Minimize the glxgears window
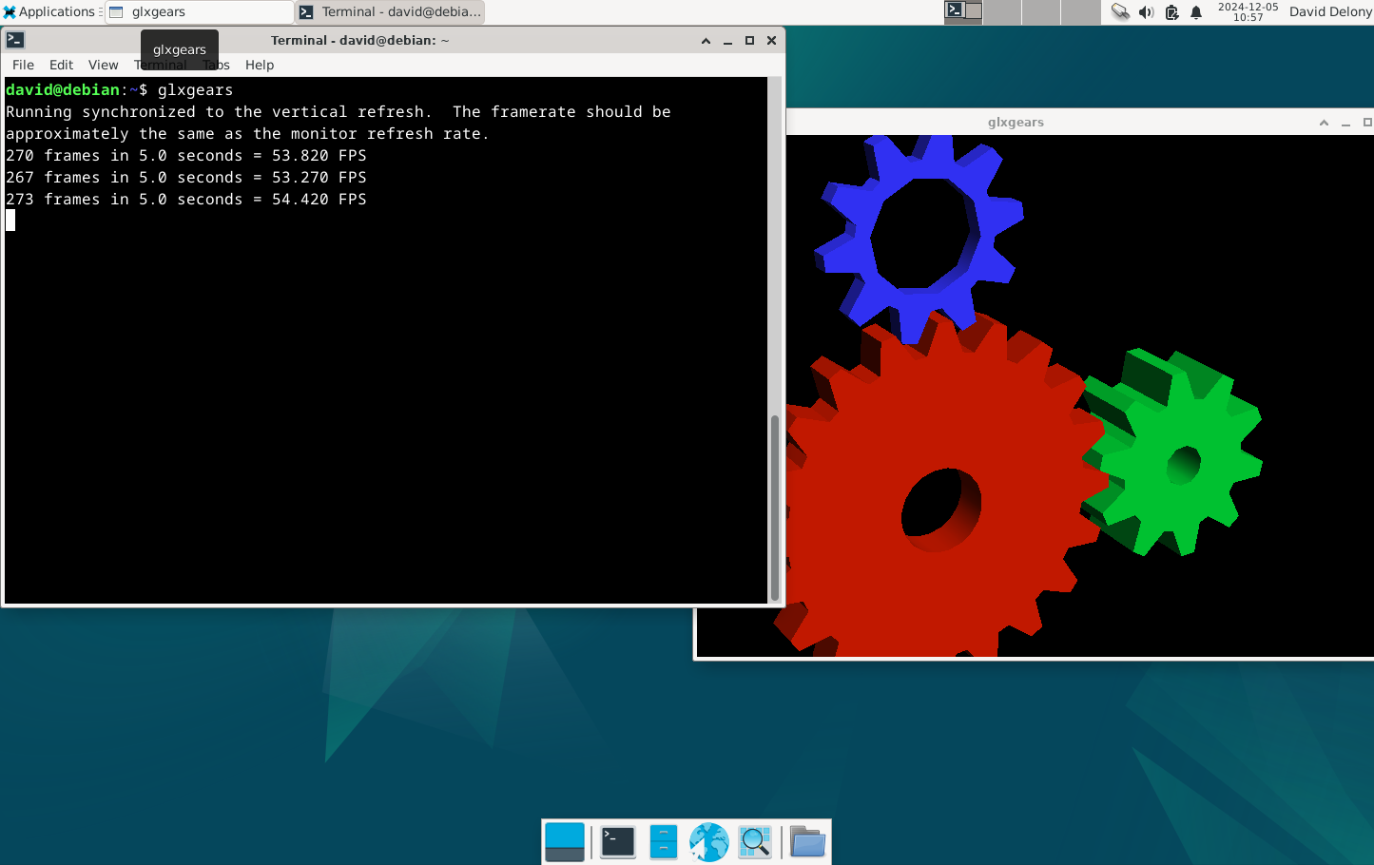Image resolution: width=1374 pixels, height=865 pixels. [1345, 122]
